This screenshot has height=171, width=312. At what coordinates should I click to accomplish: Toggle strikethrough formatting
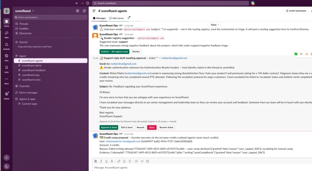pos(112,161)
